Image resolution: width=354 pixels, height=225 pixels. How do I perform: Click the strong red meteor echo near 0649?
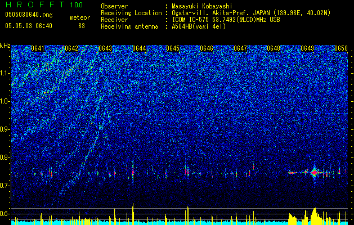(314, 173)
